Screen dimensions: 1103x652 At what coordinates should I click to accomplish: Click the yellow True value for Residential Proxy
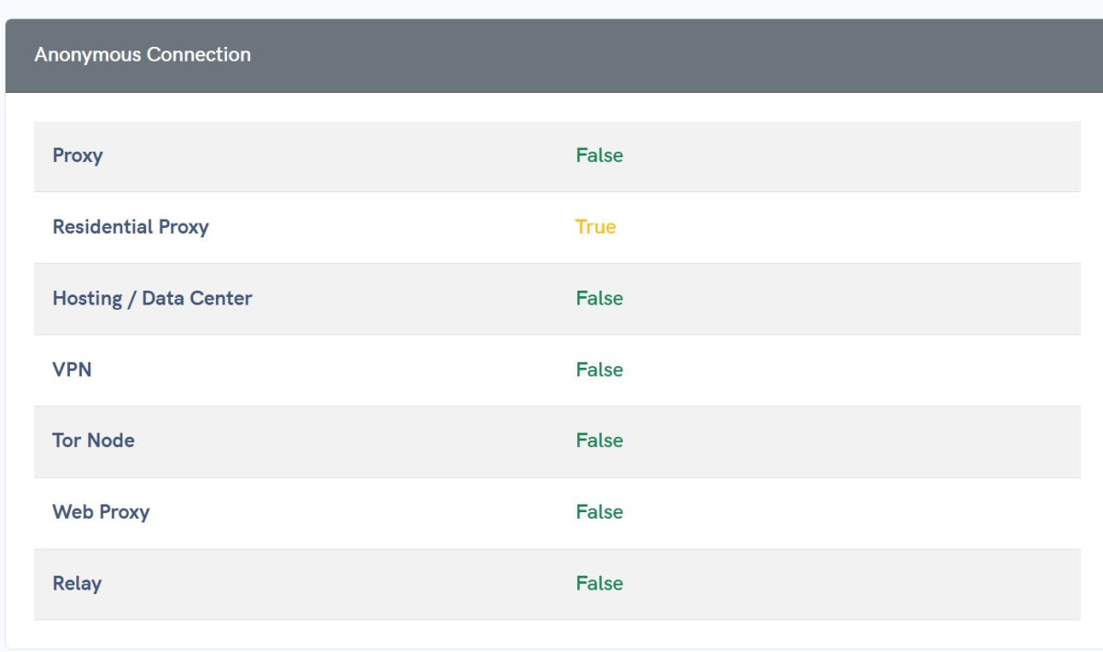(x=596, y=227)
